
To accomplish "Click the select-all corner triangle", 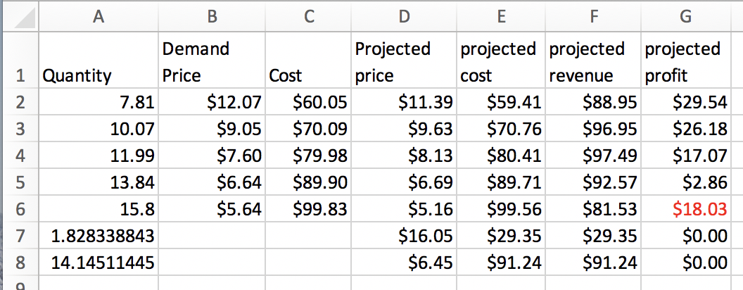I will click(19, 16).
